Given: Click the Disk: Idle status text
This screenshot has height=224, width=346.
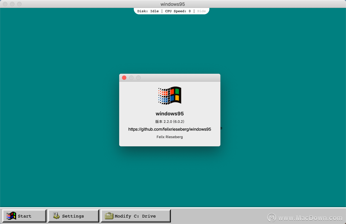Looking at the screenshot, I should (x=148, y=11).
